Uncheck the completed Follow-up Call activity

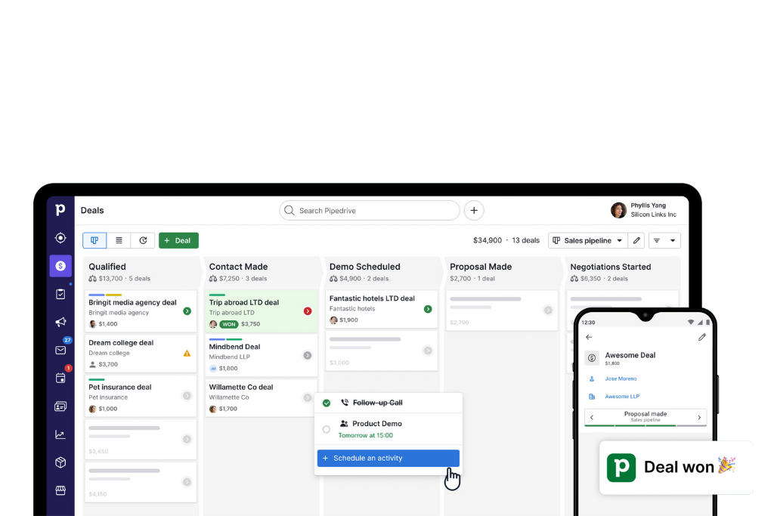point(327,403)
